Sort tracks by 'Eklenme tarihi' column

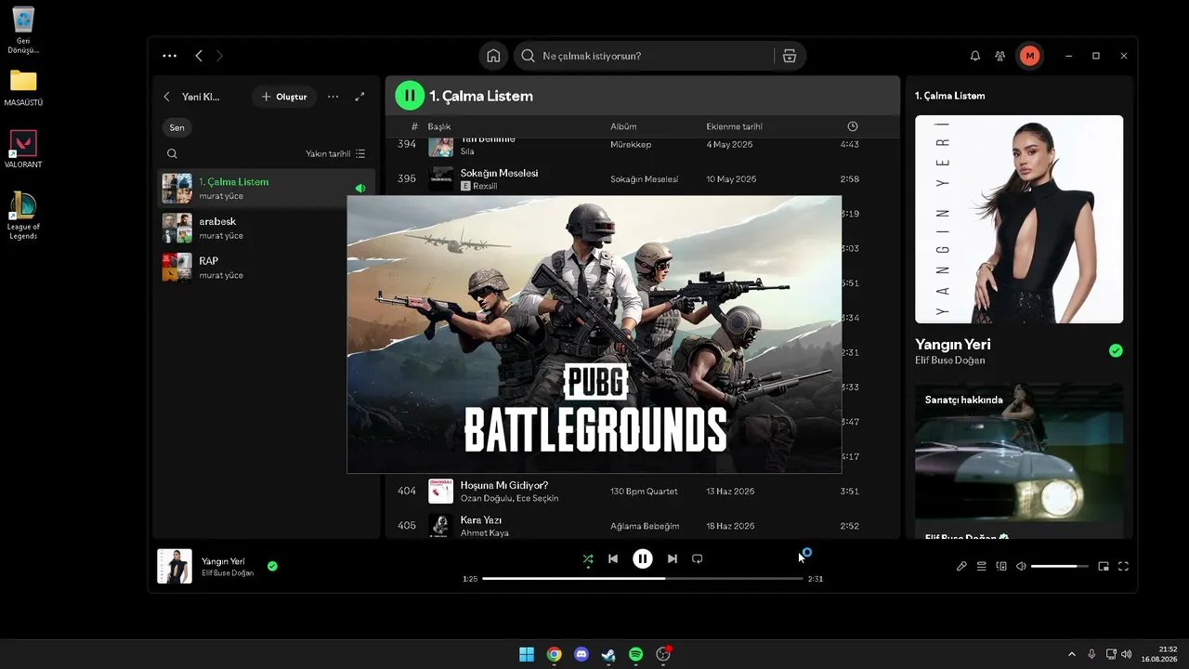click(734, 126)
